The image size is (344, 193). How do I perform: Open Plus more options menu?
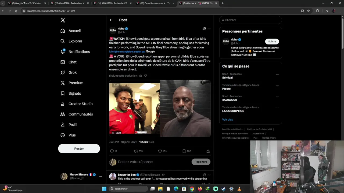pyautogui.click(x=68, y=135)
